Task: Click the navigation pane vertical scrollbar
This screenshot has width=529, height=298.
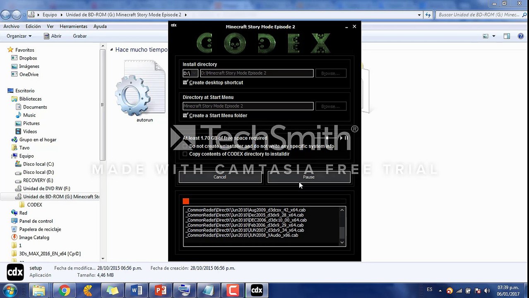Action: (x=103, y=152)
